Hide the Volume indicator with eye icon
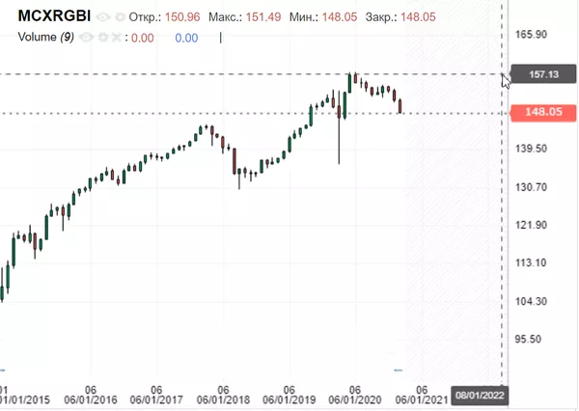 (x=86, y=38)
